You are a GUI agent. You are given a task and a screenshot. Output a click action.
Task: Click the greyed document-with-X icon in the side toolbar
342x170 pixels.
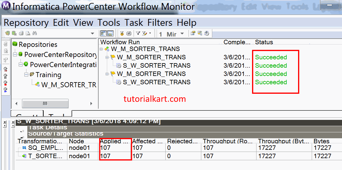tap(6, 51)
